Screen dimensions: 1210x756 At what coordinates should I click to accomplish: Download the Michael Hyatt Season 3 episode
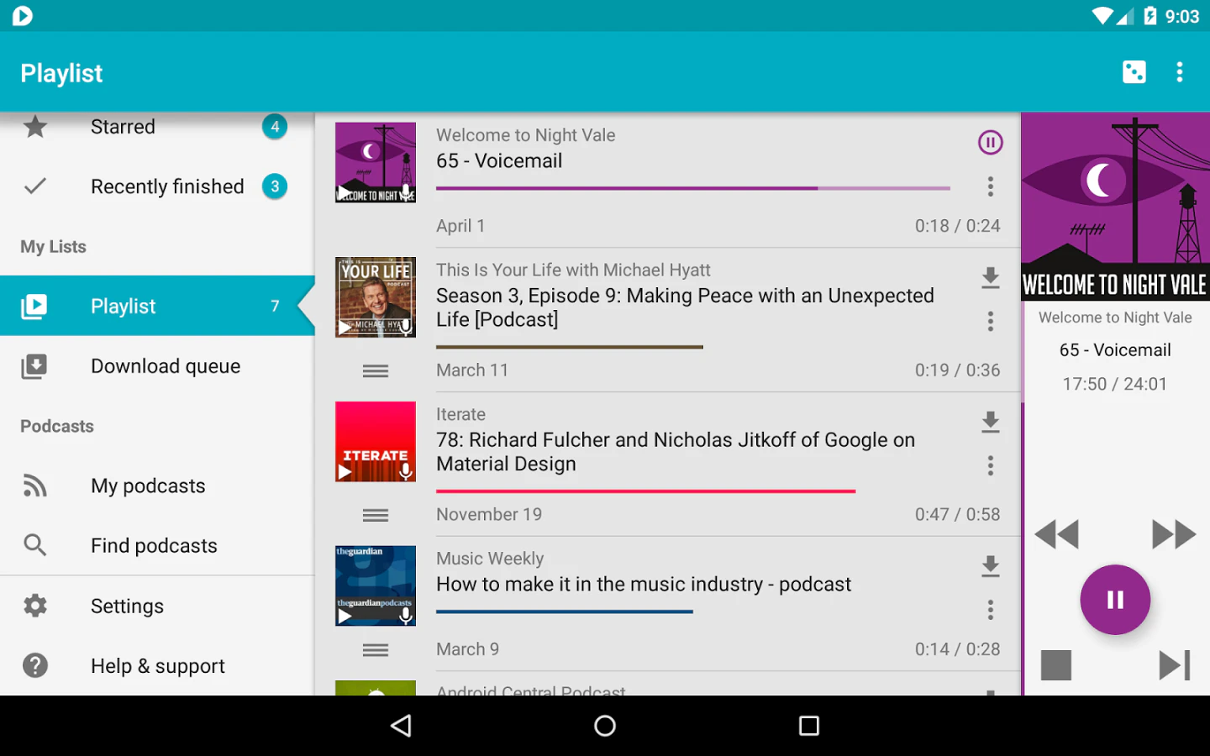click(x=991, y=278)
